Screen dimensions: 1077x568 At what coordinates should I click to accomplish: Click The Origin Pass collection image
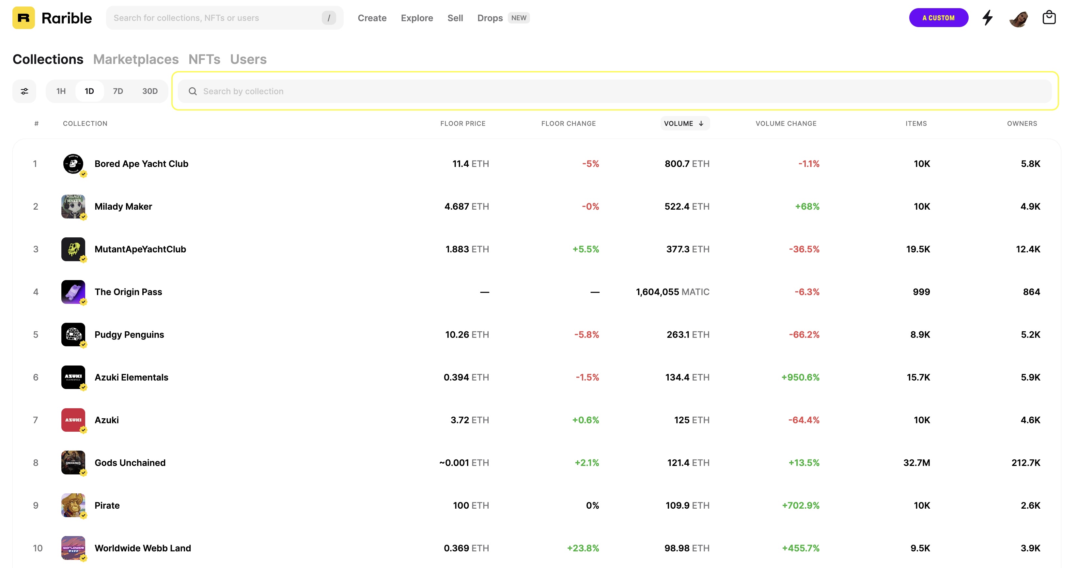[x=73, y=292]
